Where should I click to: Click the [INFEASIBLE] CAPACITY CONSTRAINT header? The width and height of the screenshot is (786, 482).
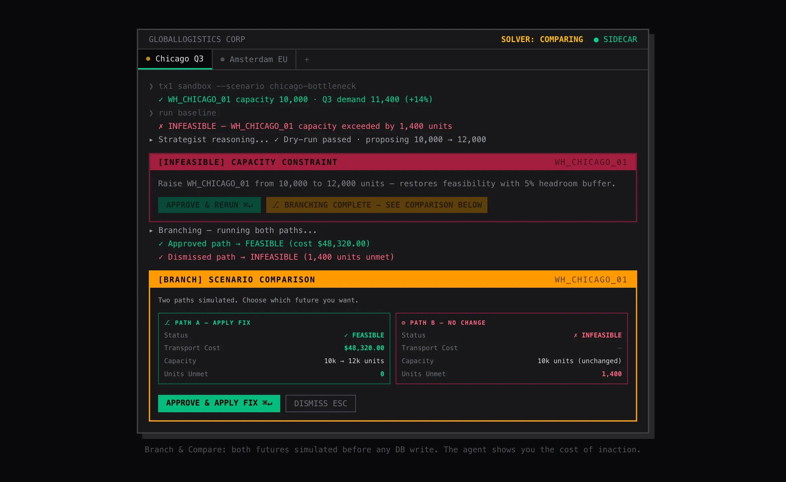tap(248, 162)
